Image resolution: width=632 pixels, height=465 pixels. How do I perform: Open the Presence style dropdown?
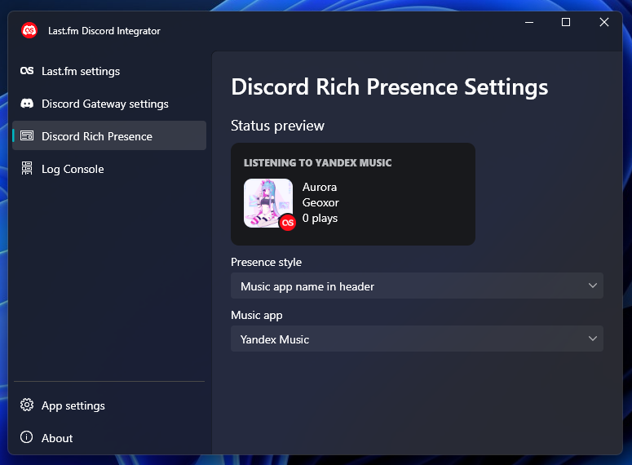pyautogui.click(x=417, y=286)
